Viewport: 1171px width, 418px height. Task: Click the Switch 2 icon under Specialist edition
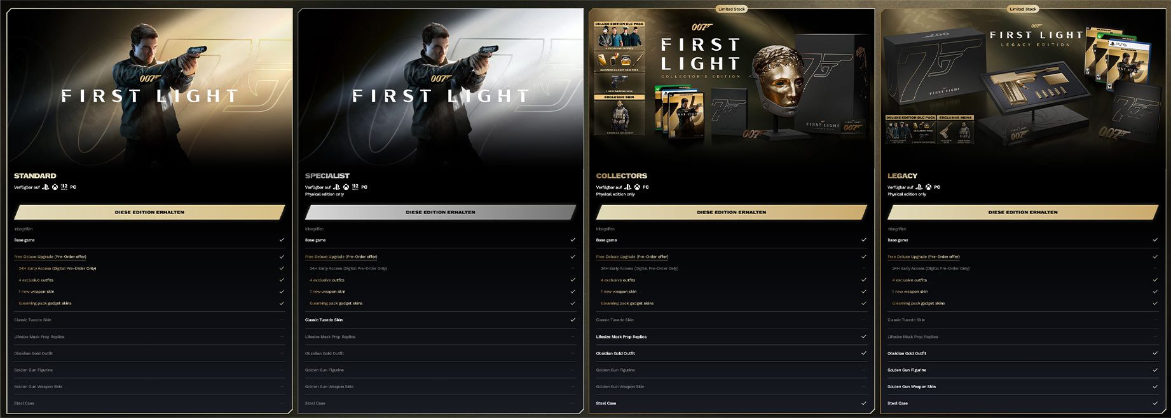click(x=355, y=187)
